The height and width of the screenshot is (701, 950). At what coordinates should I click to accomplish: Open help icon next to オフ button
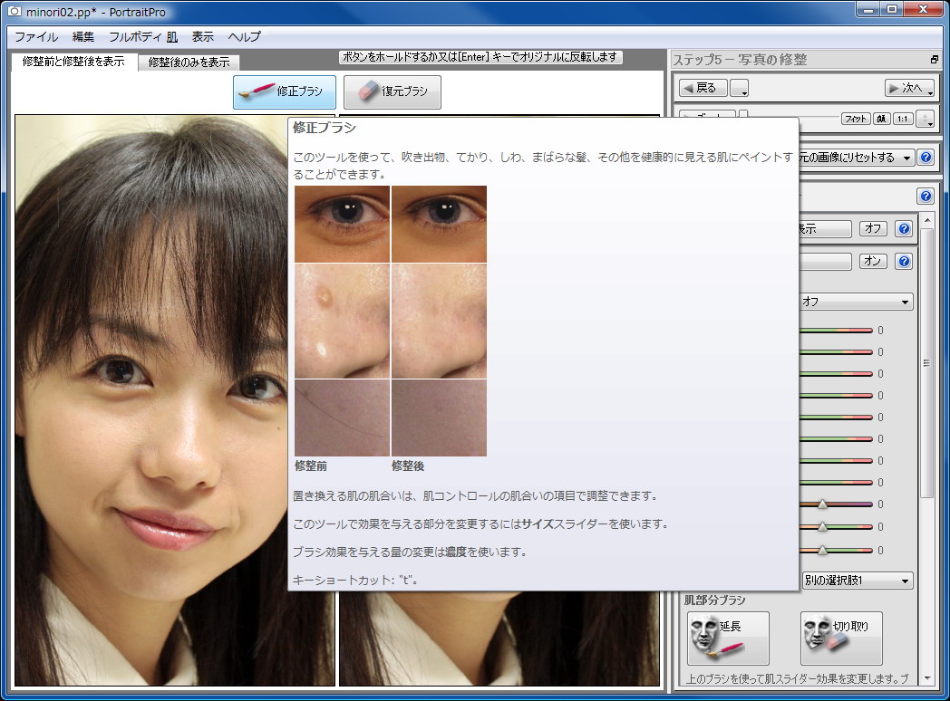point(904,229)
